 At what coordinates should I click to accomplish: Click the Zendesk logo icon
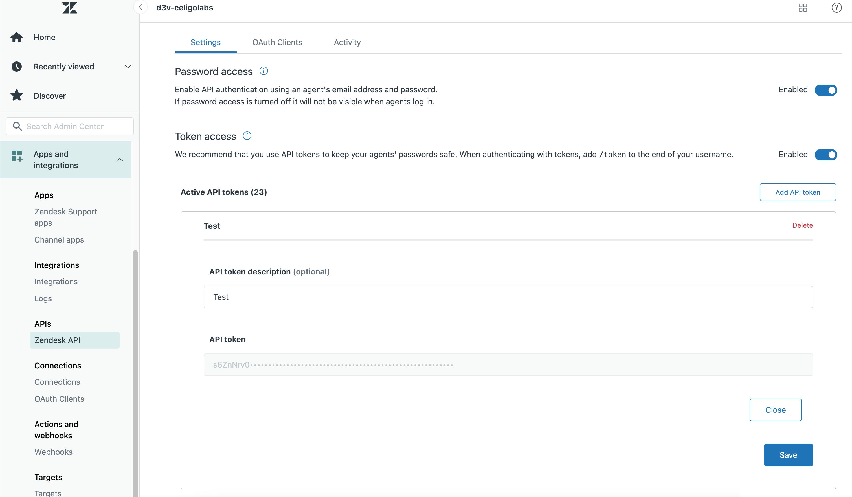[70, 7]
